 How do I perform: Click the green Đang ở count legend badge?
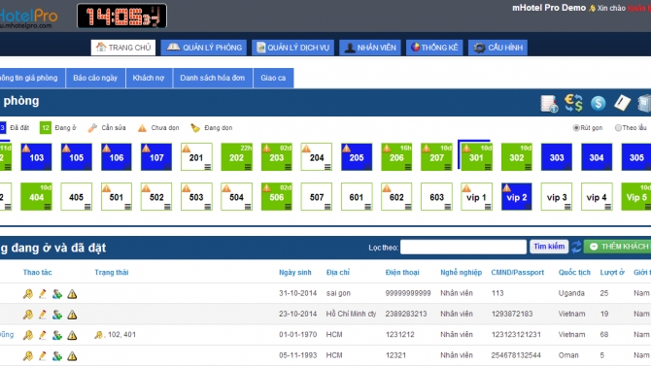click(x=45, y=128)
